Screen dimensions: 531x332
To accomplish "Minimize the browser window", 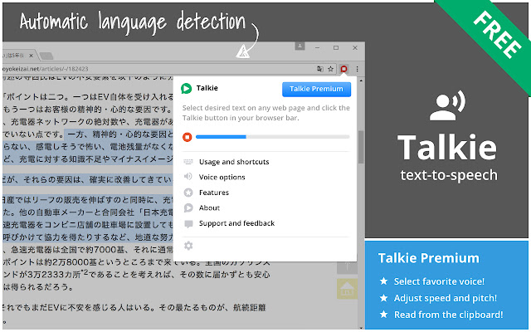I will pos(317,48).
